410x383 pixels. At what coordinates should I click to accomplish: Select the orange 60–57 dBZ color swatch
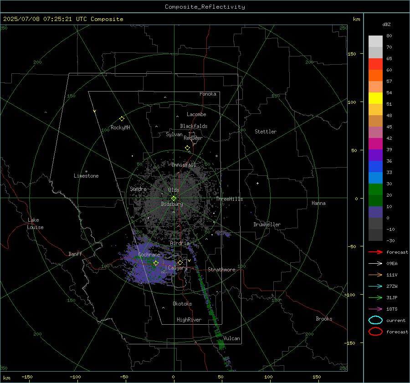point(375,76)
